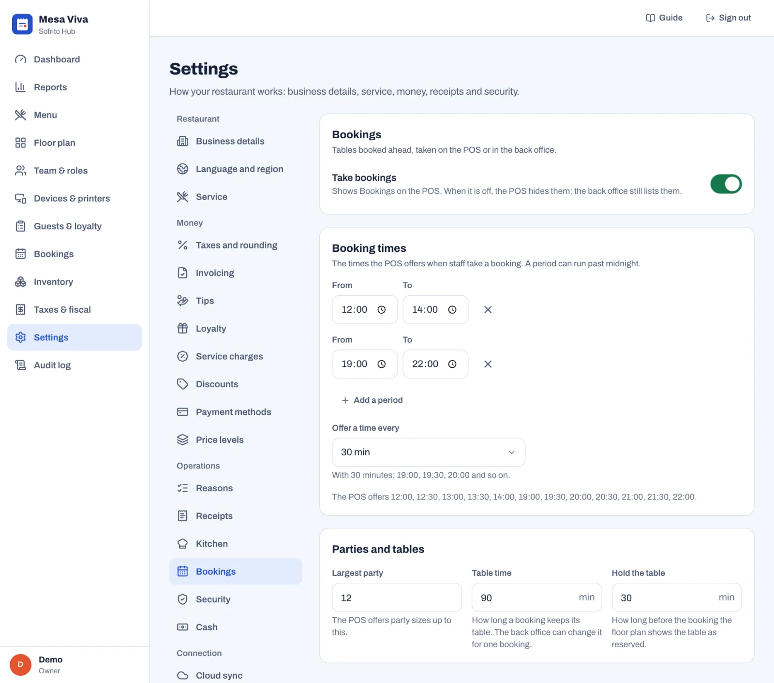Click the Demo user avatar
The width and height of the screenshot is (774, 683).
pos(20,665)
